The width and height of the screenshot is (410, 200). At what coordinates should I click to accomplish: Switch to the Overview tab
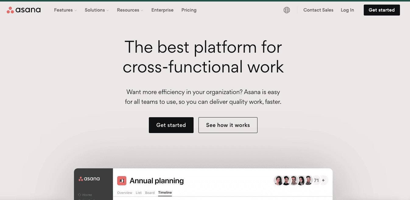click(x=124, y=192)
